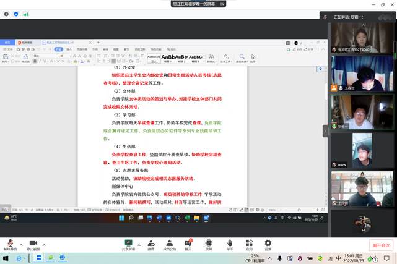397x264 pixels.
Task: Click the Format Painter icon in WPS
Action: point(25,58)
